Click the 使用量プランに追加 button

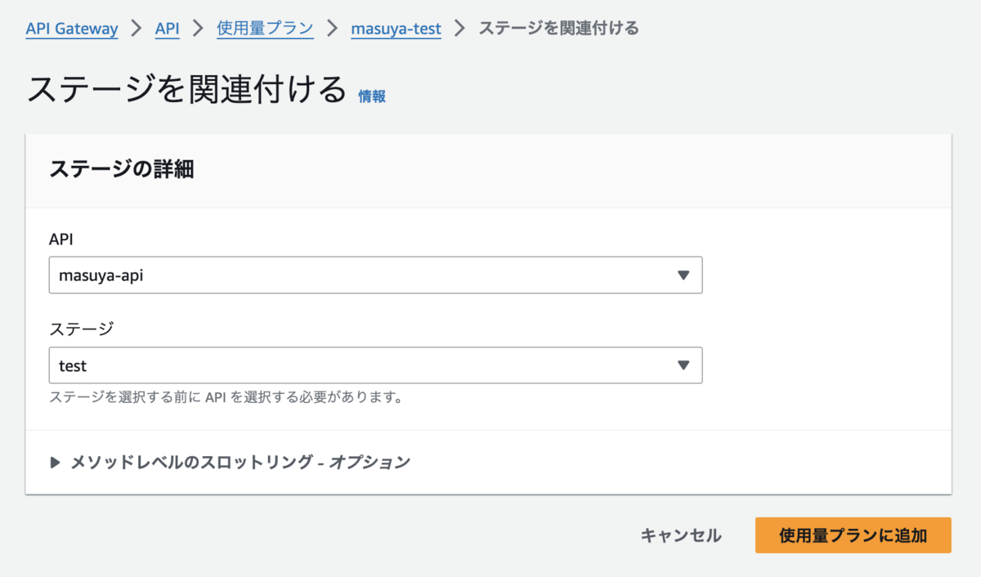[x=853, y=535]
